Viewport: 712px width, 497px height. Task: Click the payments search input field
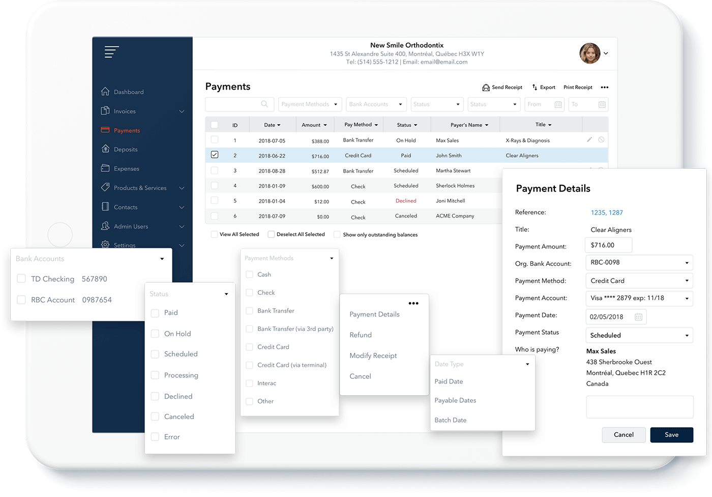coord(236,104)
